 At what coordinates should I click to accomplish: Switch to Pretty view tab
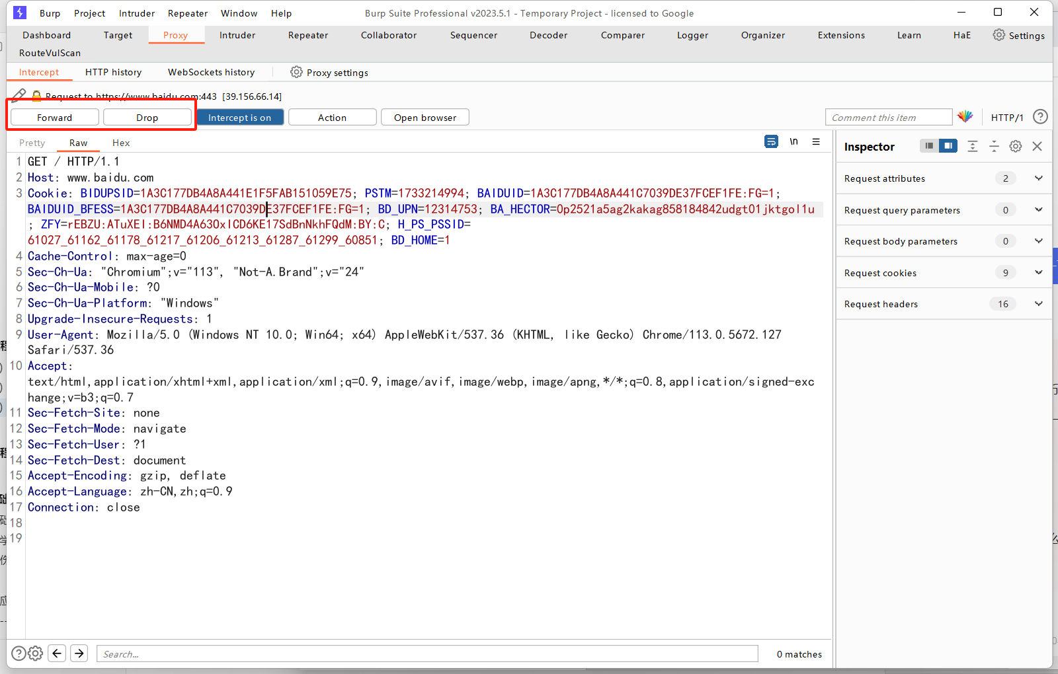[x=32, y=143]
